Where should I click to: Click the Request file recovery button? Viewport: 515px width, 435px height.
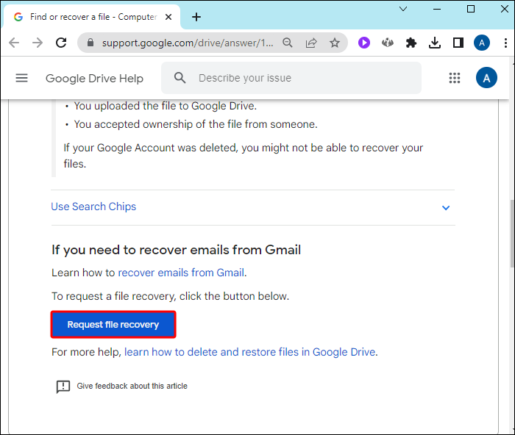point(113,324)
